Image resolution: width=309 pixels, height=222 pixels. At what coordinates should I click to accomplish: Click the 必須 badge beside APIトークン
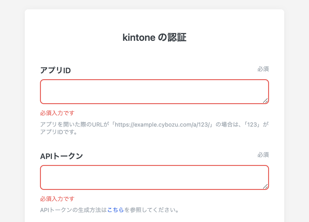263,155
